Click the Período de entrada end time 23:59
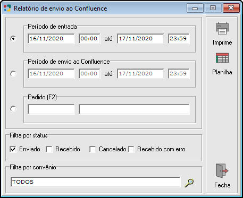 point(179,39)
